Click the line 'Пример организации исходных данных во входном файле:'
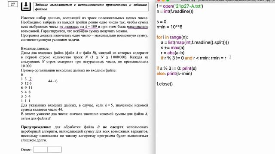The width and height of the screenshot is (275, 154). pos(69,70)
